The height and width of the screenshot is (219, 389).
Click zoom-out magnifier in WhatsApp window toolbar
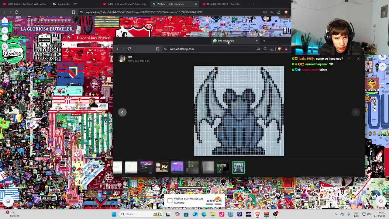click(x=265, y=49)
